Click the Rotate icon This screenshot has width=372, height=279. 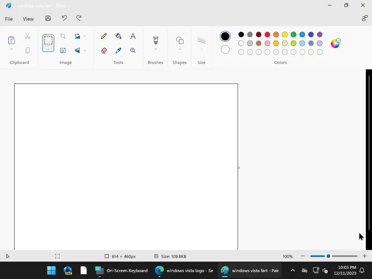point(77,36)
